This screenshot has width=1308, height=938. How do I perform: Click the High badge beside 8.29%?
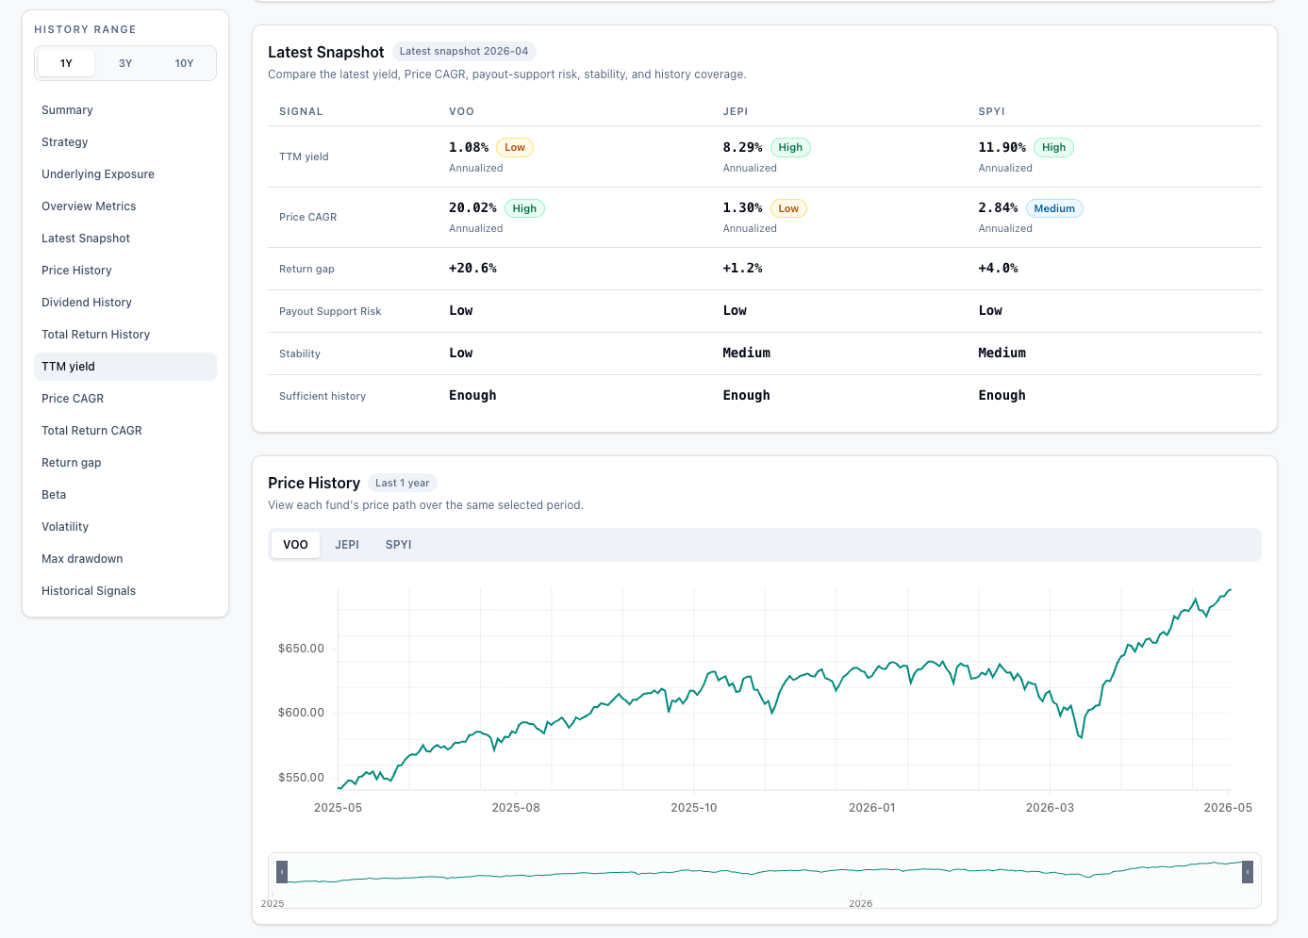[x=790, y=147]
